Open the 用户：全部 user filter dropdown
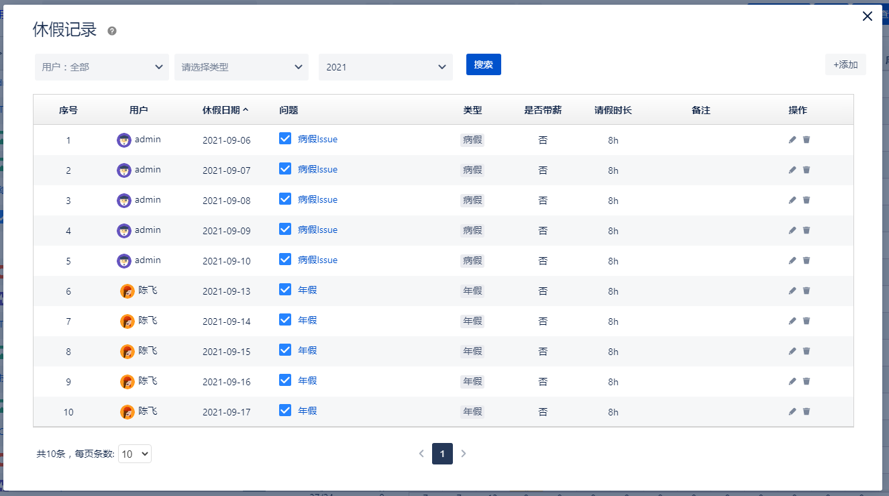Viewport: 889px width, 496px height. pos(102,67)
